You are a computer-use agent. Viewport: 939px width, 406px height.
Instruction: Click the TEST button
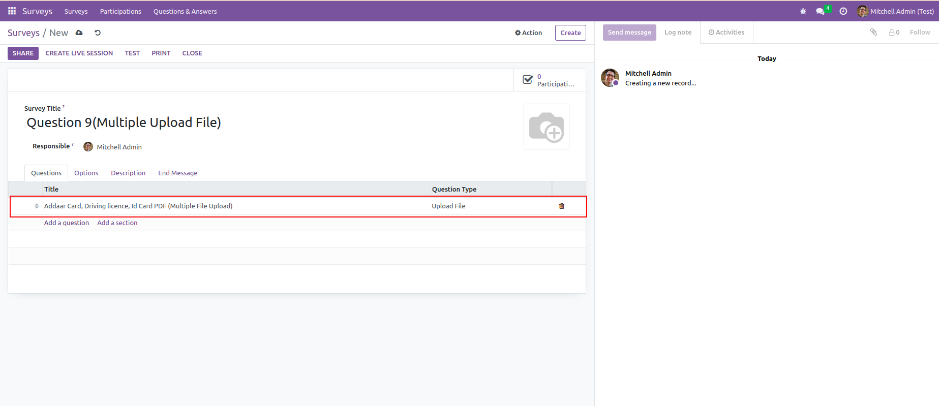click(132, 53)
